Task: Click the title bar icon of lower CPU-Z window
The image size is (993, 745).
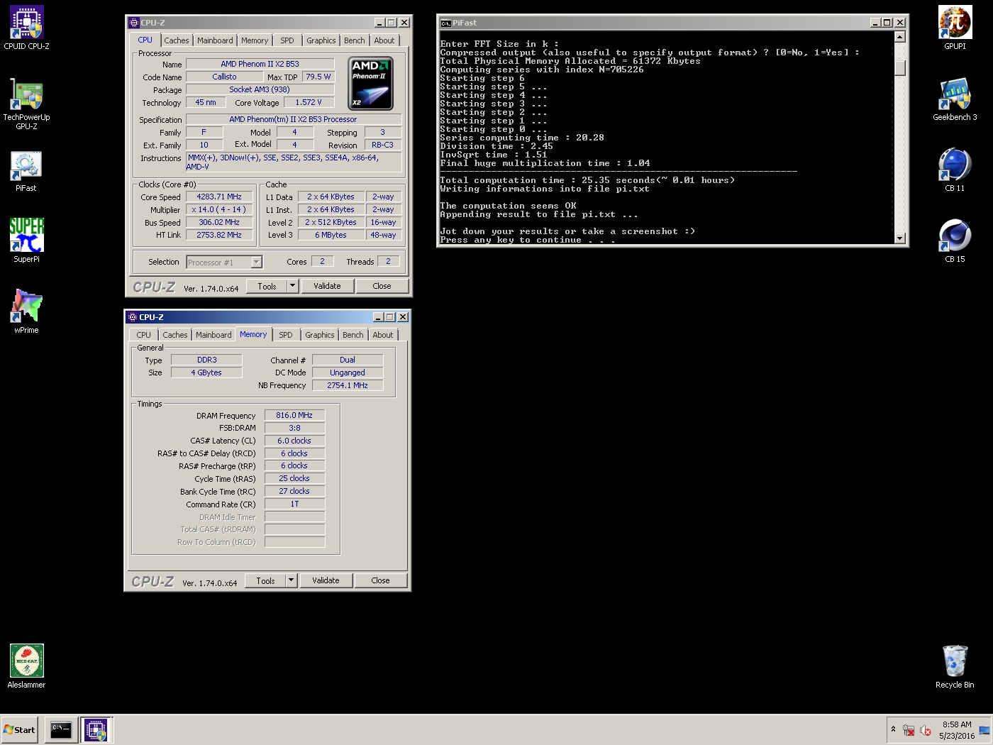Action: (133, 317)
